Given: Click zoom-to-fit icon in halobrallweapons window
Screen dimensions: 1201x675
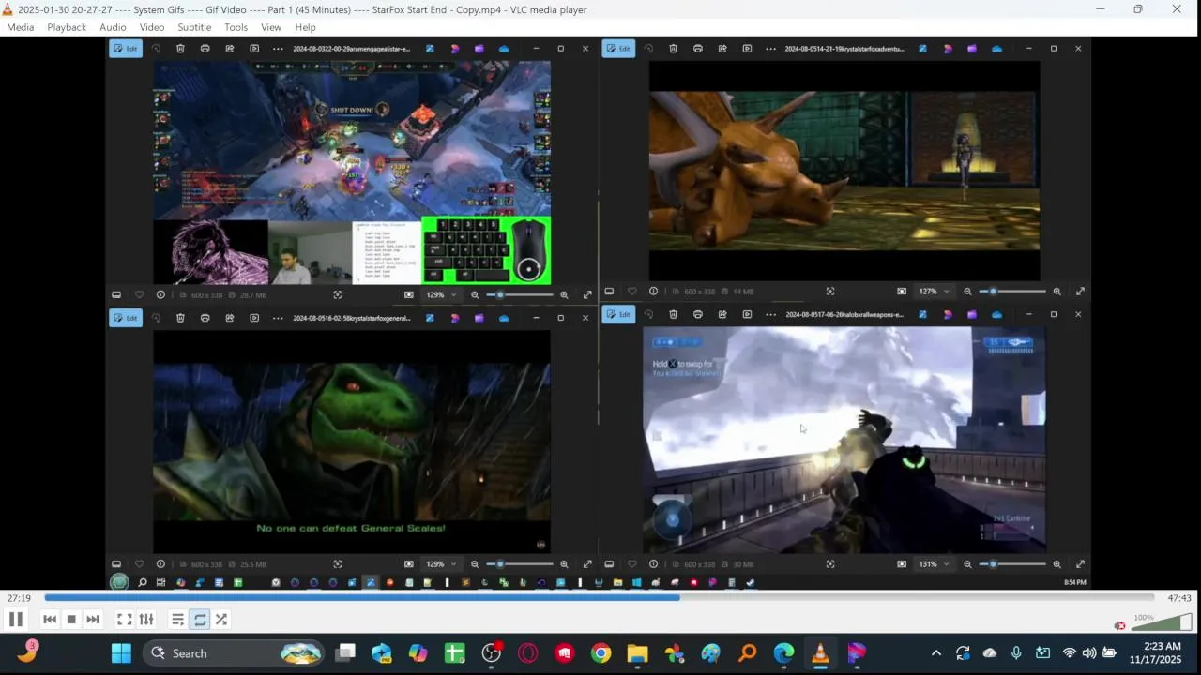Looking at the screenshot, I should click(902, 564).
